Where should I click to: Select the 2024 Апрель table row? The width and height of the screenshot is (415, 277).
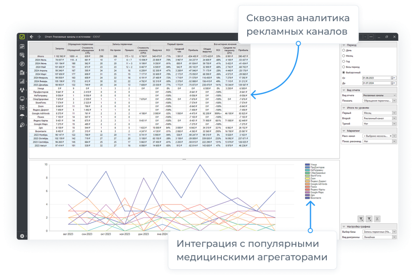coord(140,71)
